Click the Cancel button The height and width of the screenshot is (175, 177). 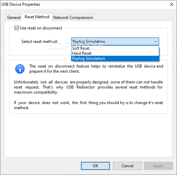pyautogui.click(x=127, y=166)
